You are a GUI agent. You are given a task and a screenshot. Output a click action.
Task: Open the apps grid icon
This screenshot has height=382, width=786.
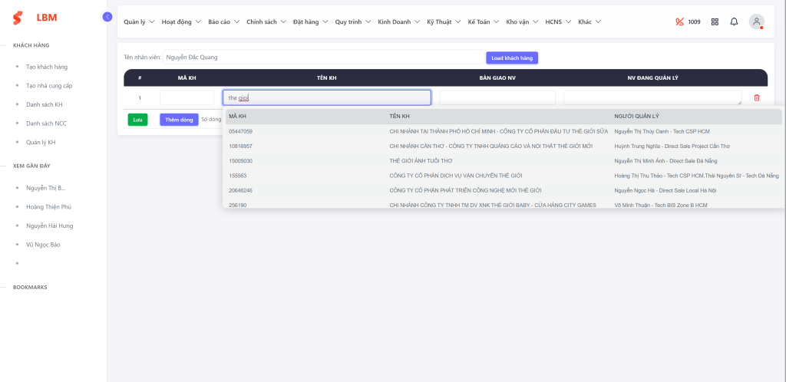pyautogui.click(x=715, y=21)
